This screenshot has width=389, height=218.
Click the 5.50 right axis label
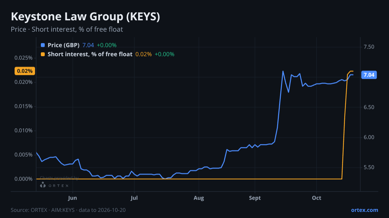[x=369, y=167]
